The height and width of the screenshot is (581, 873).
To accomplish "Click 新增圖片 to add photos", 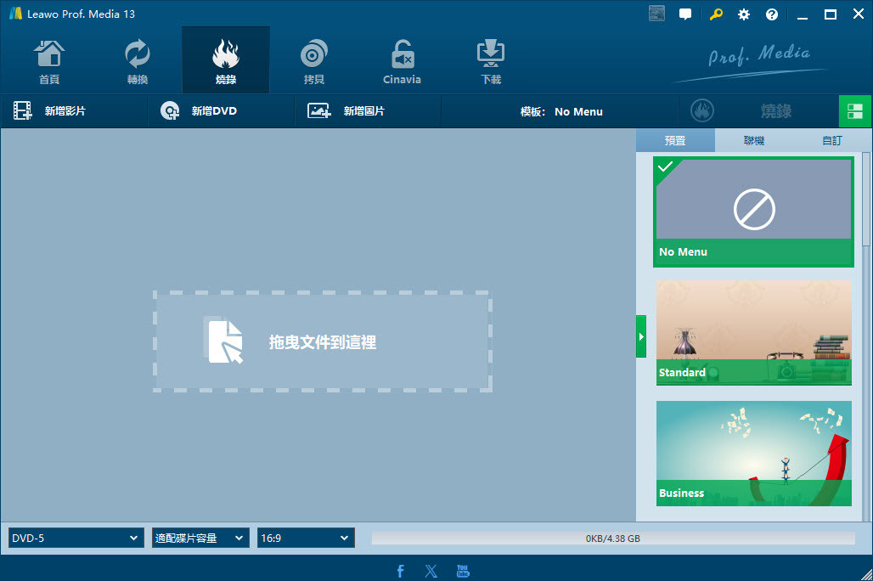I will coord(346,111).
